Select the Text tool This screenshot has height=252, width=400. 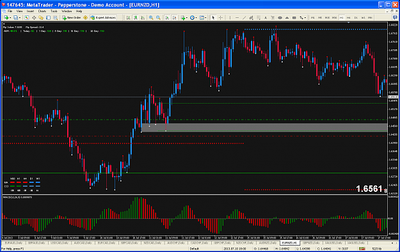266,18
